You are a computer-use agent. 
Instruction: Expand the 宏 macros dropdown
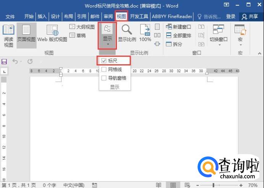pos(240,35)
